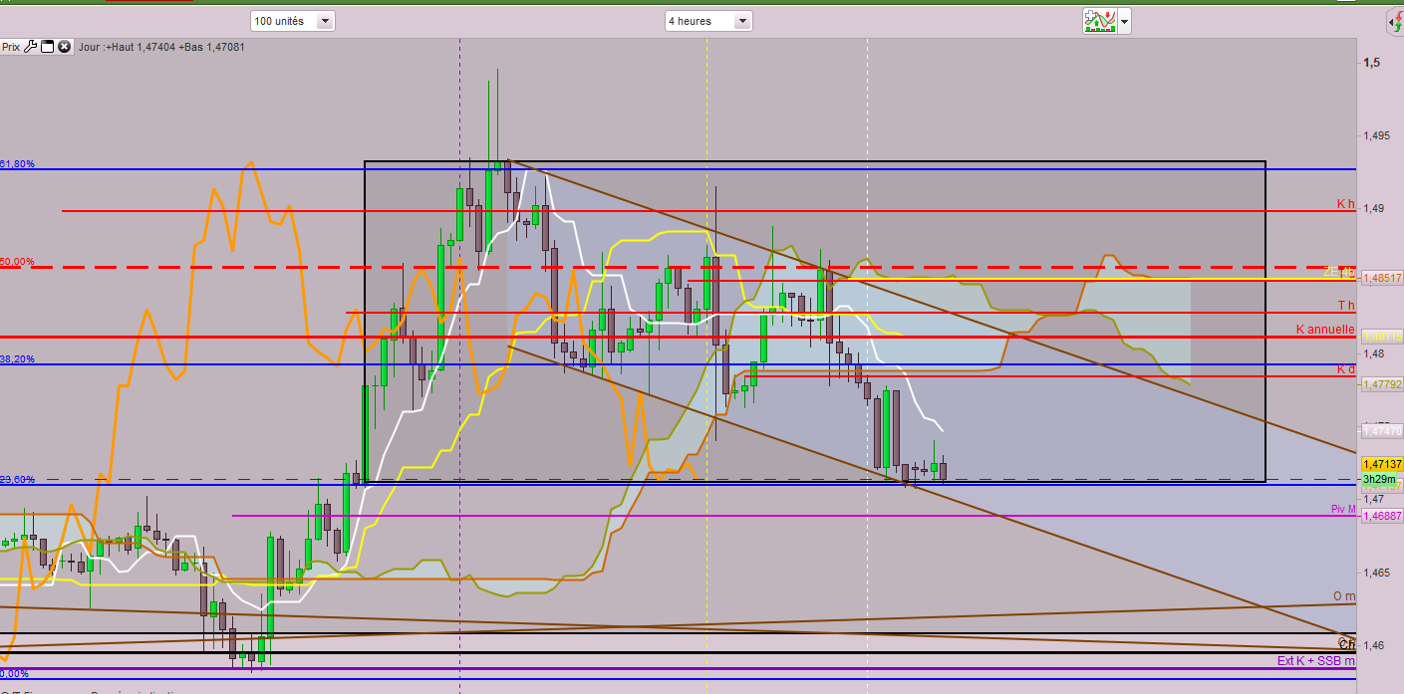
Task: Select the K annuelle line label
Action: (1324, 329)
